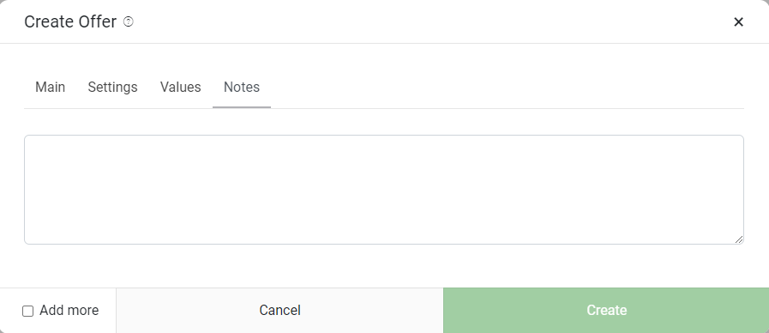Focus the Notes text area
769x333 pixels.
(x=384, y=190)
